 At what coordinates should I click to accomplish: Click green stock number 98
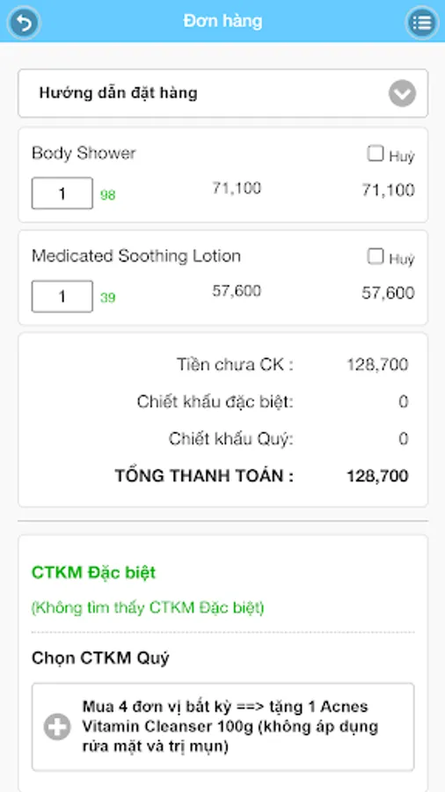point(107,195)
